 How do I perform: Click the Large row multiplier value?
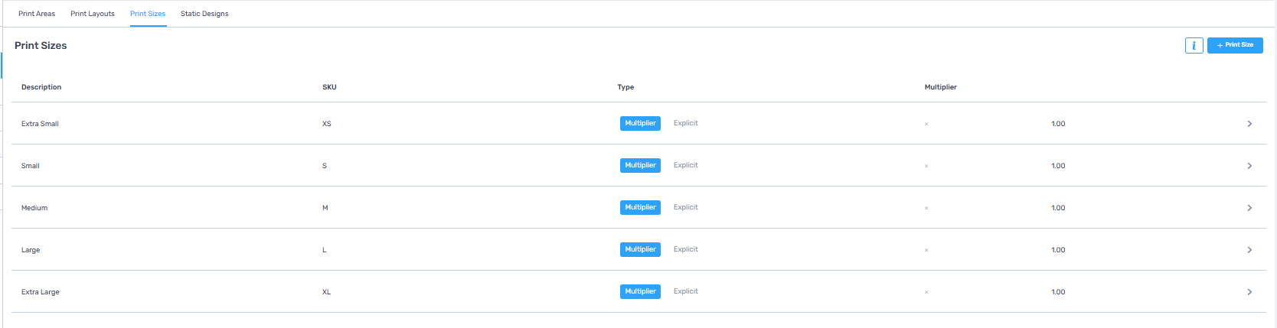(x=1058, y=250)
